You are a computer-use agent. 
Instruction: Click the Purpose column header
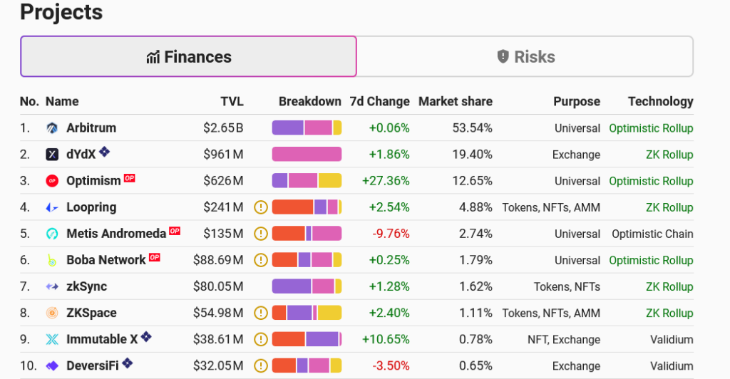point(576,101)
